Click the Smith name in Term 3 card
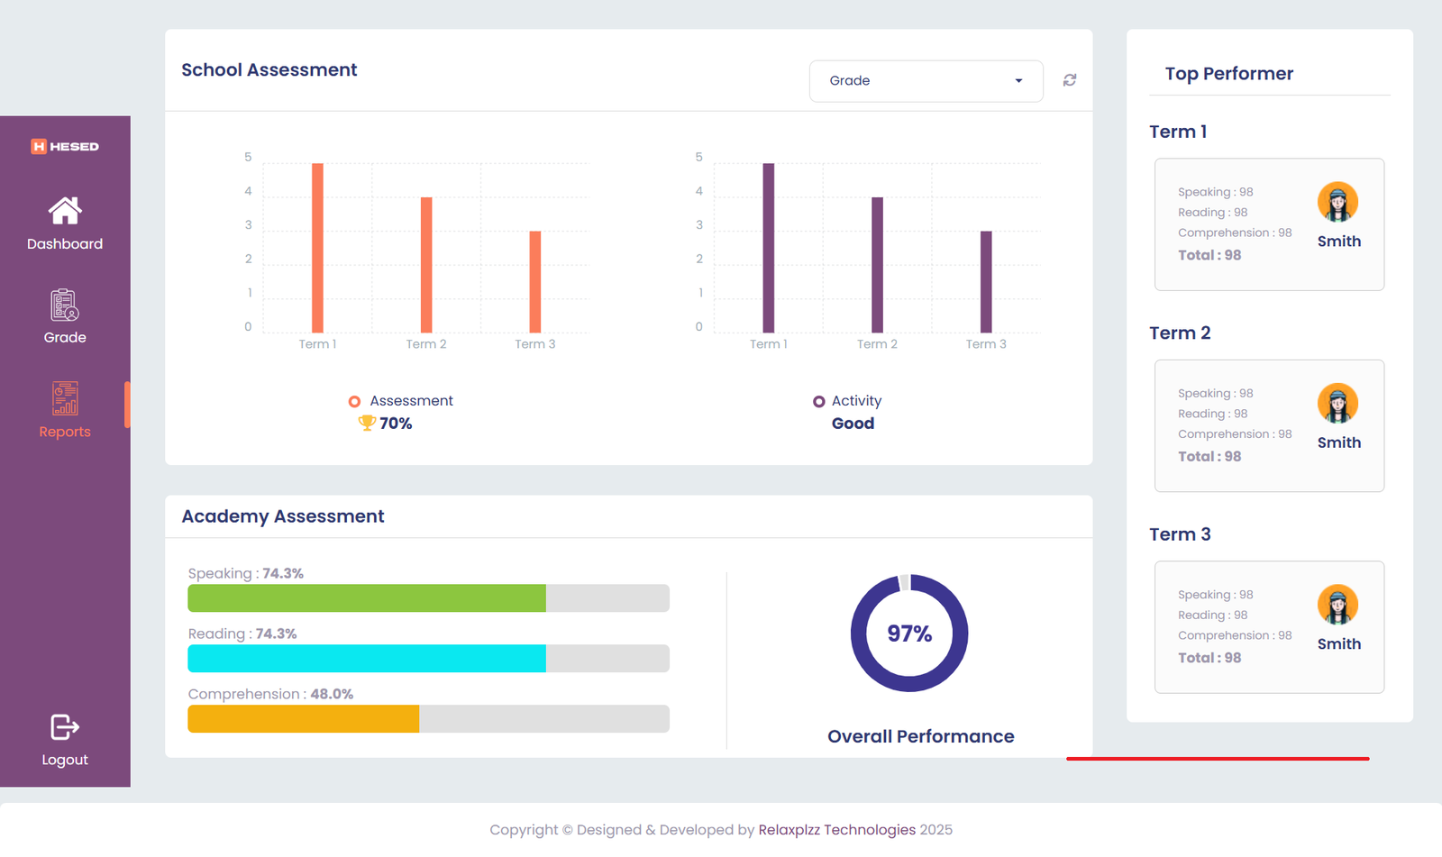The width and height of the screenshot is (1442, 857). [x=1339, y=644]
